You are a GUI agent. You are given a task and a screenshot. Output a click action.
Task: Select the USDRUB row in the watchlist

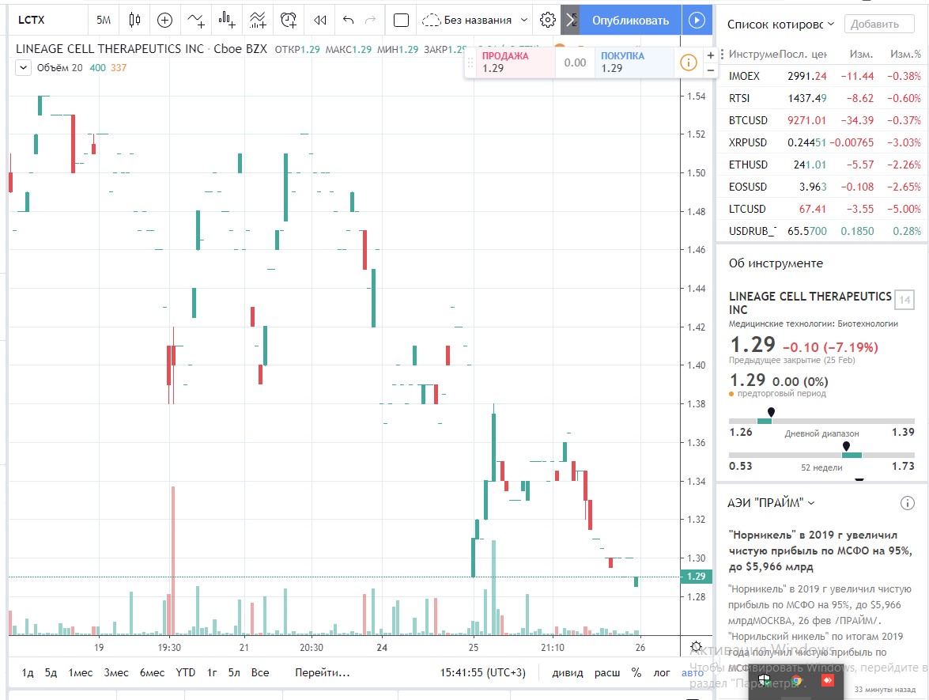click(x=823, y=231)
